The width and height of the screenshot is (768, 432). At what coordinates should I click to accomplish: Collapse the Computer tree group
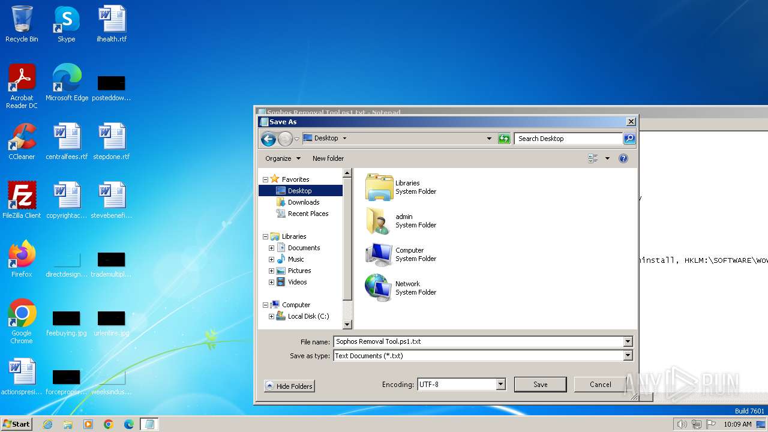coord(265,305)
